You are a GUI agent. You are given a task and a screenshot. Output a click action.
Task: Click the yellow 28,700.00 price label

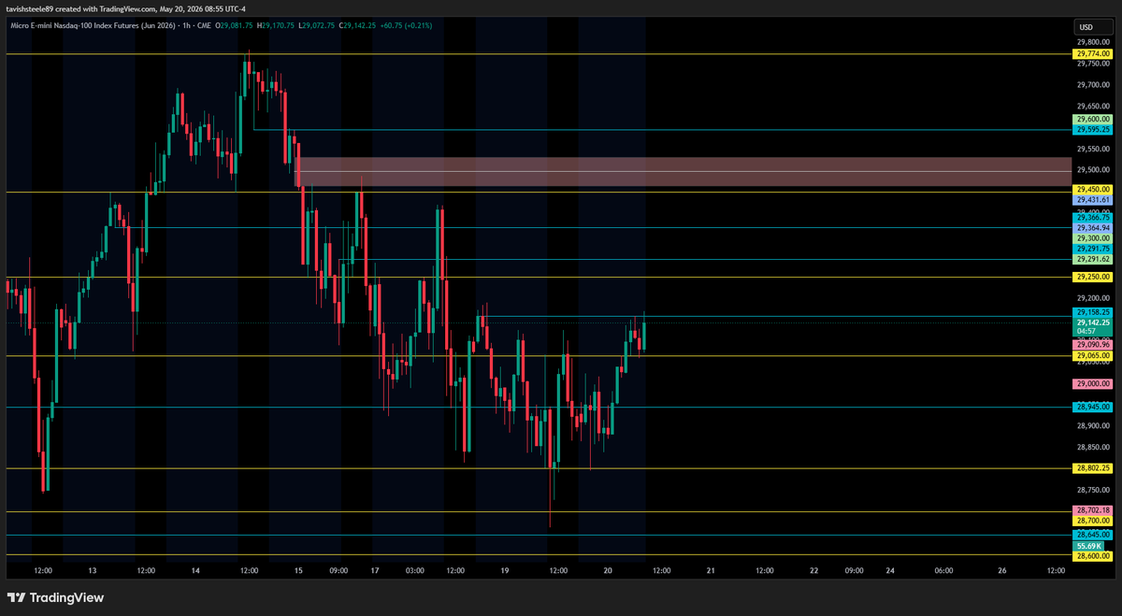coord(1093,521)
